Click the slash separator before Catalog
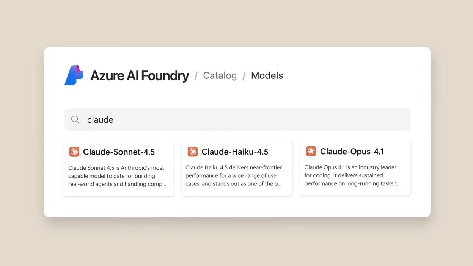This screenshot has height=266, width=473. tap(196, 76)
